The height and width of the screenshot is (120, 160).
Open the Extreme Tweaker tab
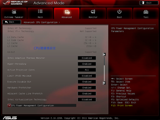pyautogui.click(x=14, y=13)
